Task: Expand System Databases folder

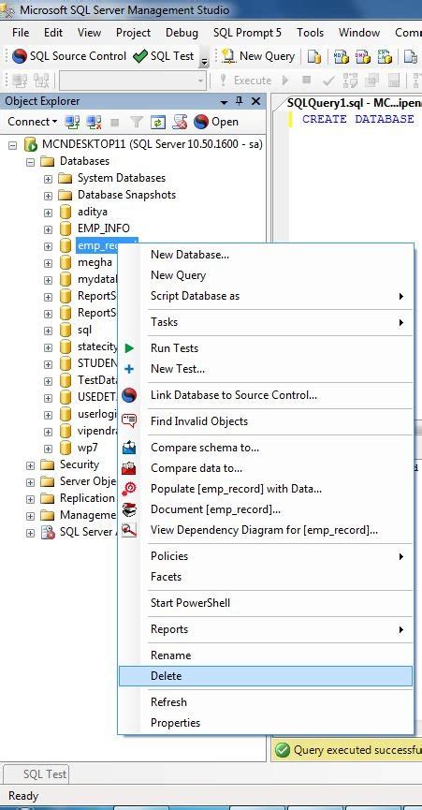Action: 48,179
